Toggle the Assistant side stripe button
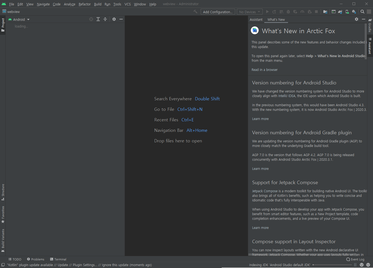373x268 pixels. tap(370, 46)
